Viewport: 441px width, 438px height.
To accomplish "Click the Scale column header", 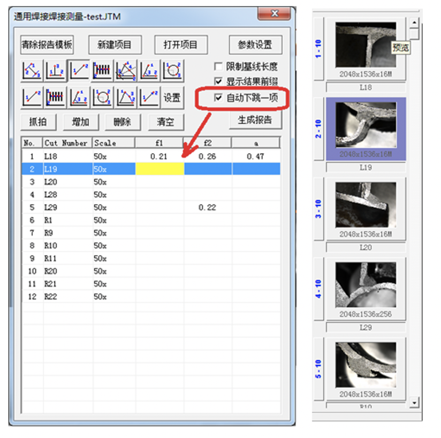I will [x=113, y=143].
